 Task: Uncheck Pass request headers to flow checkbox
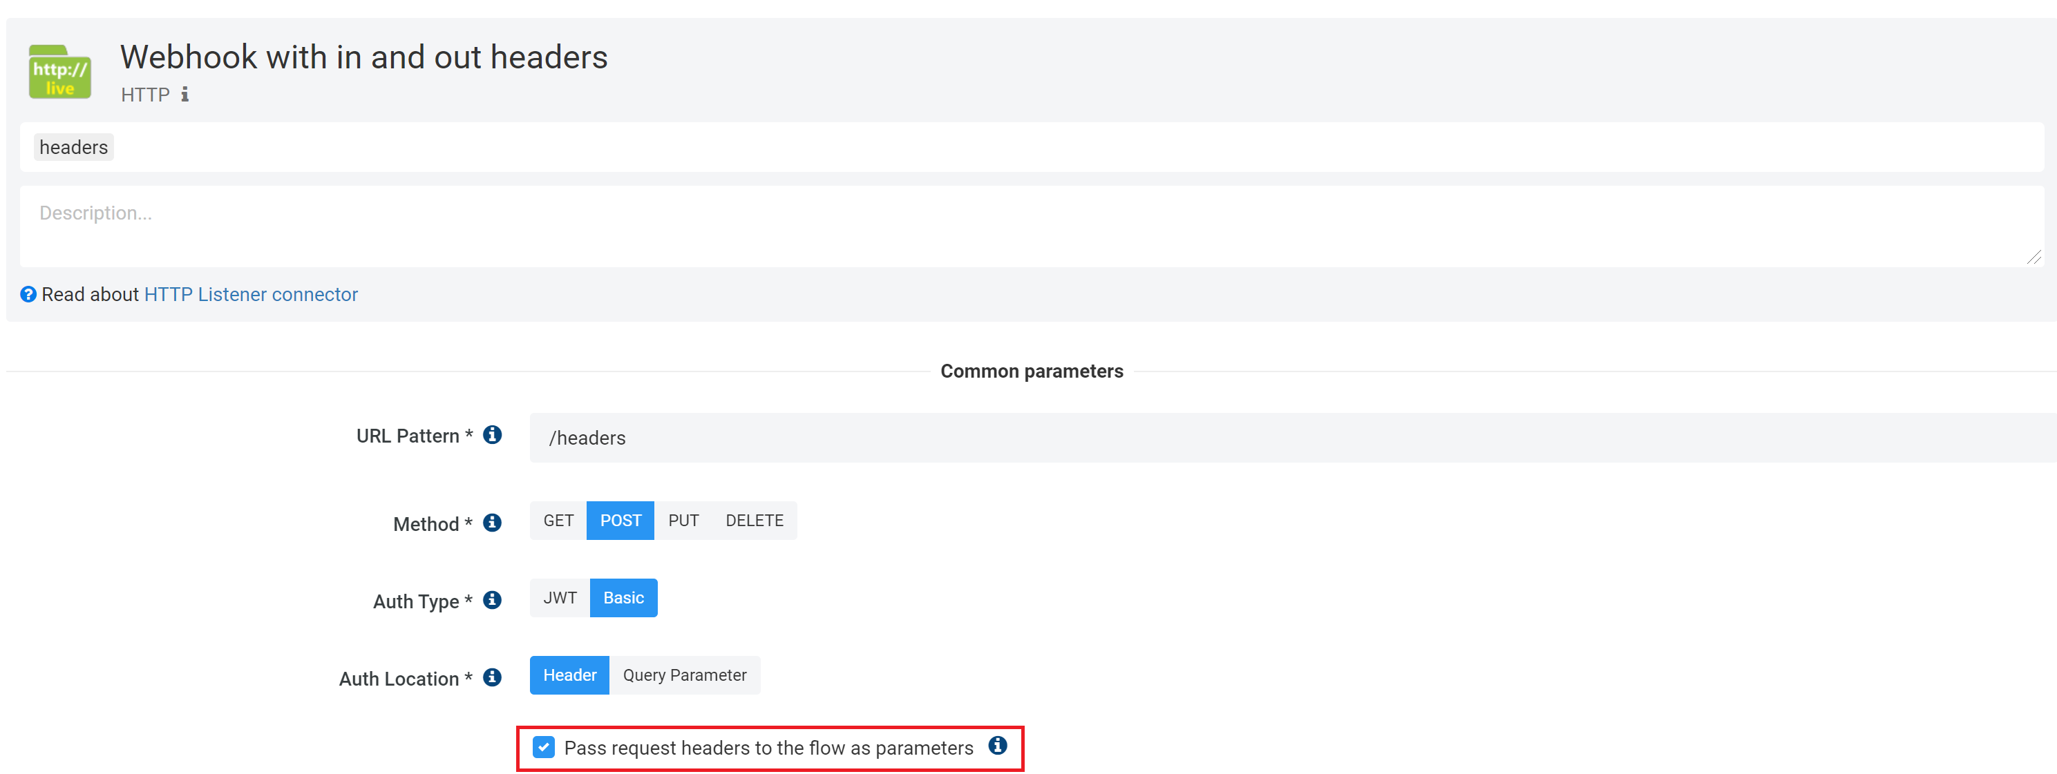(x=544, y=748)
